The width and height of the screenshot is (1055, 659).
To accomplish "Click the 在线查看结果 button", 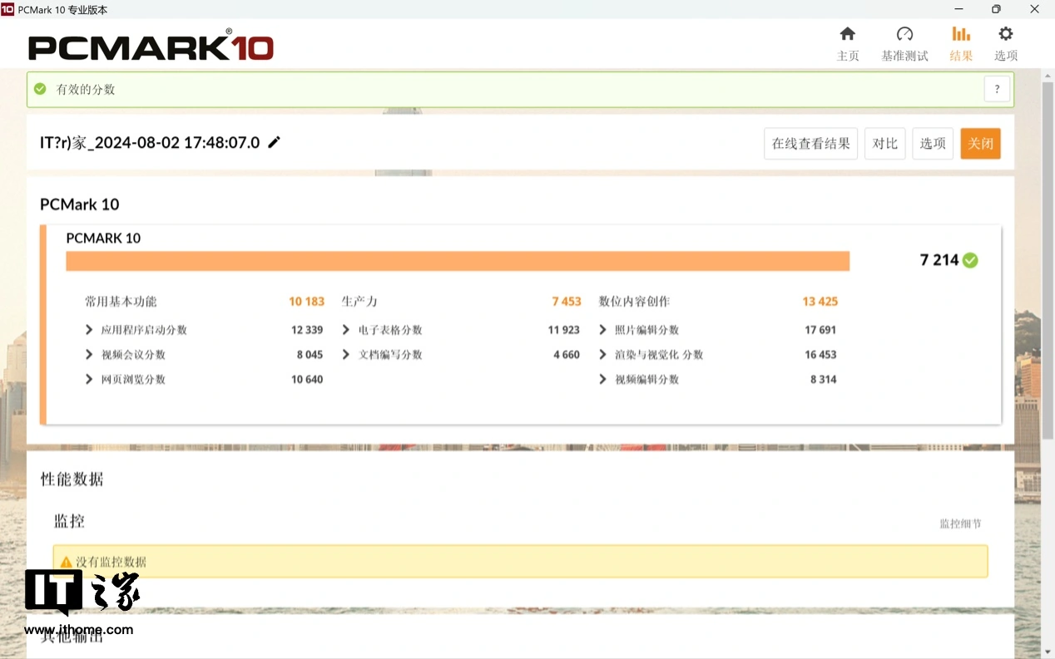I will (x=810, y=144).
